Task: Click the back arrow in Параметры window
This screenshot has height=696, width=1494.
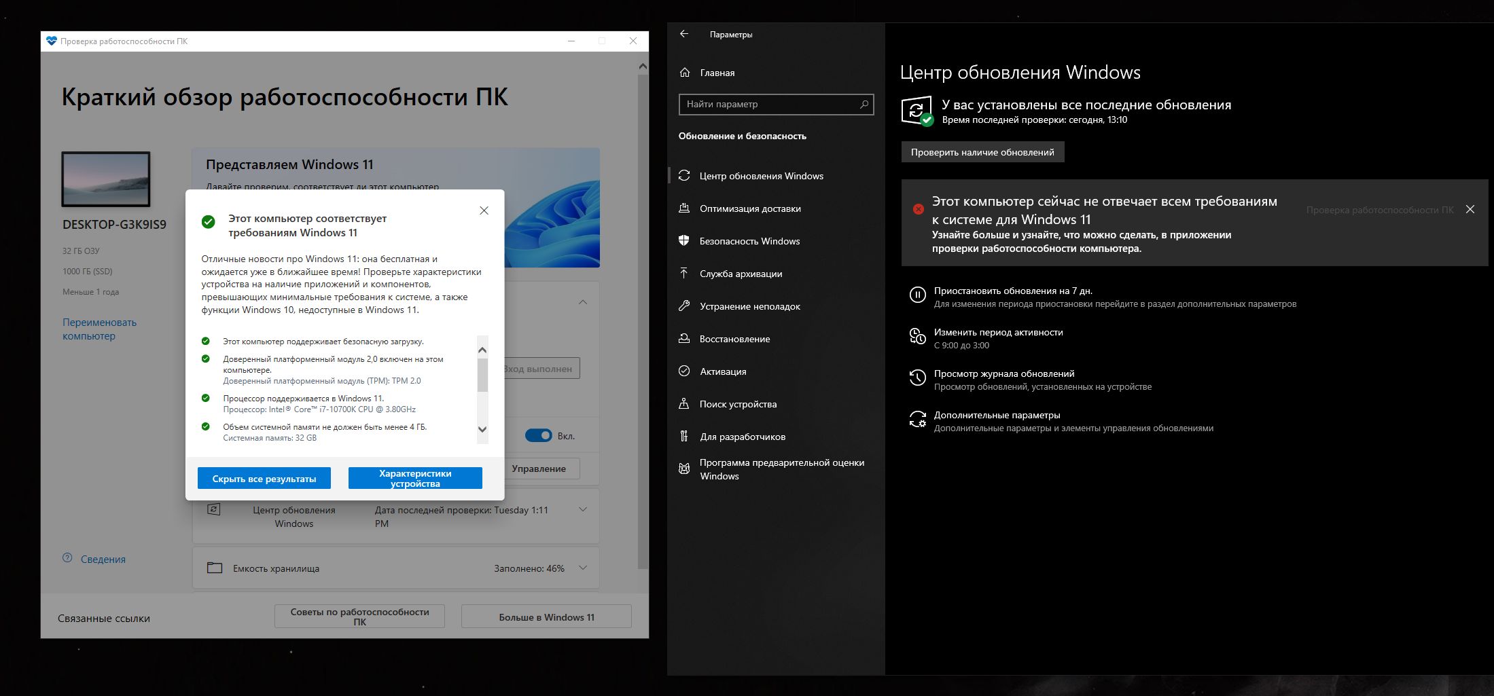Action: tap(684, 34)
